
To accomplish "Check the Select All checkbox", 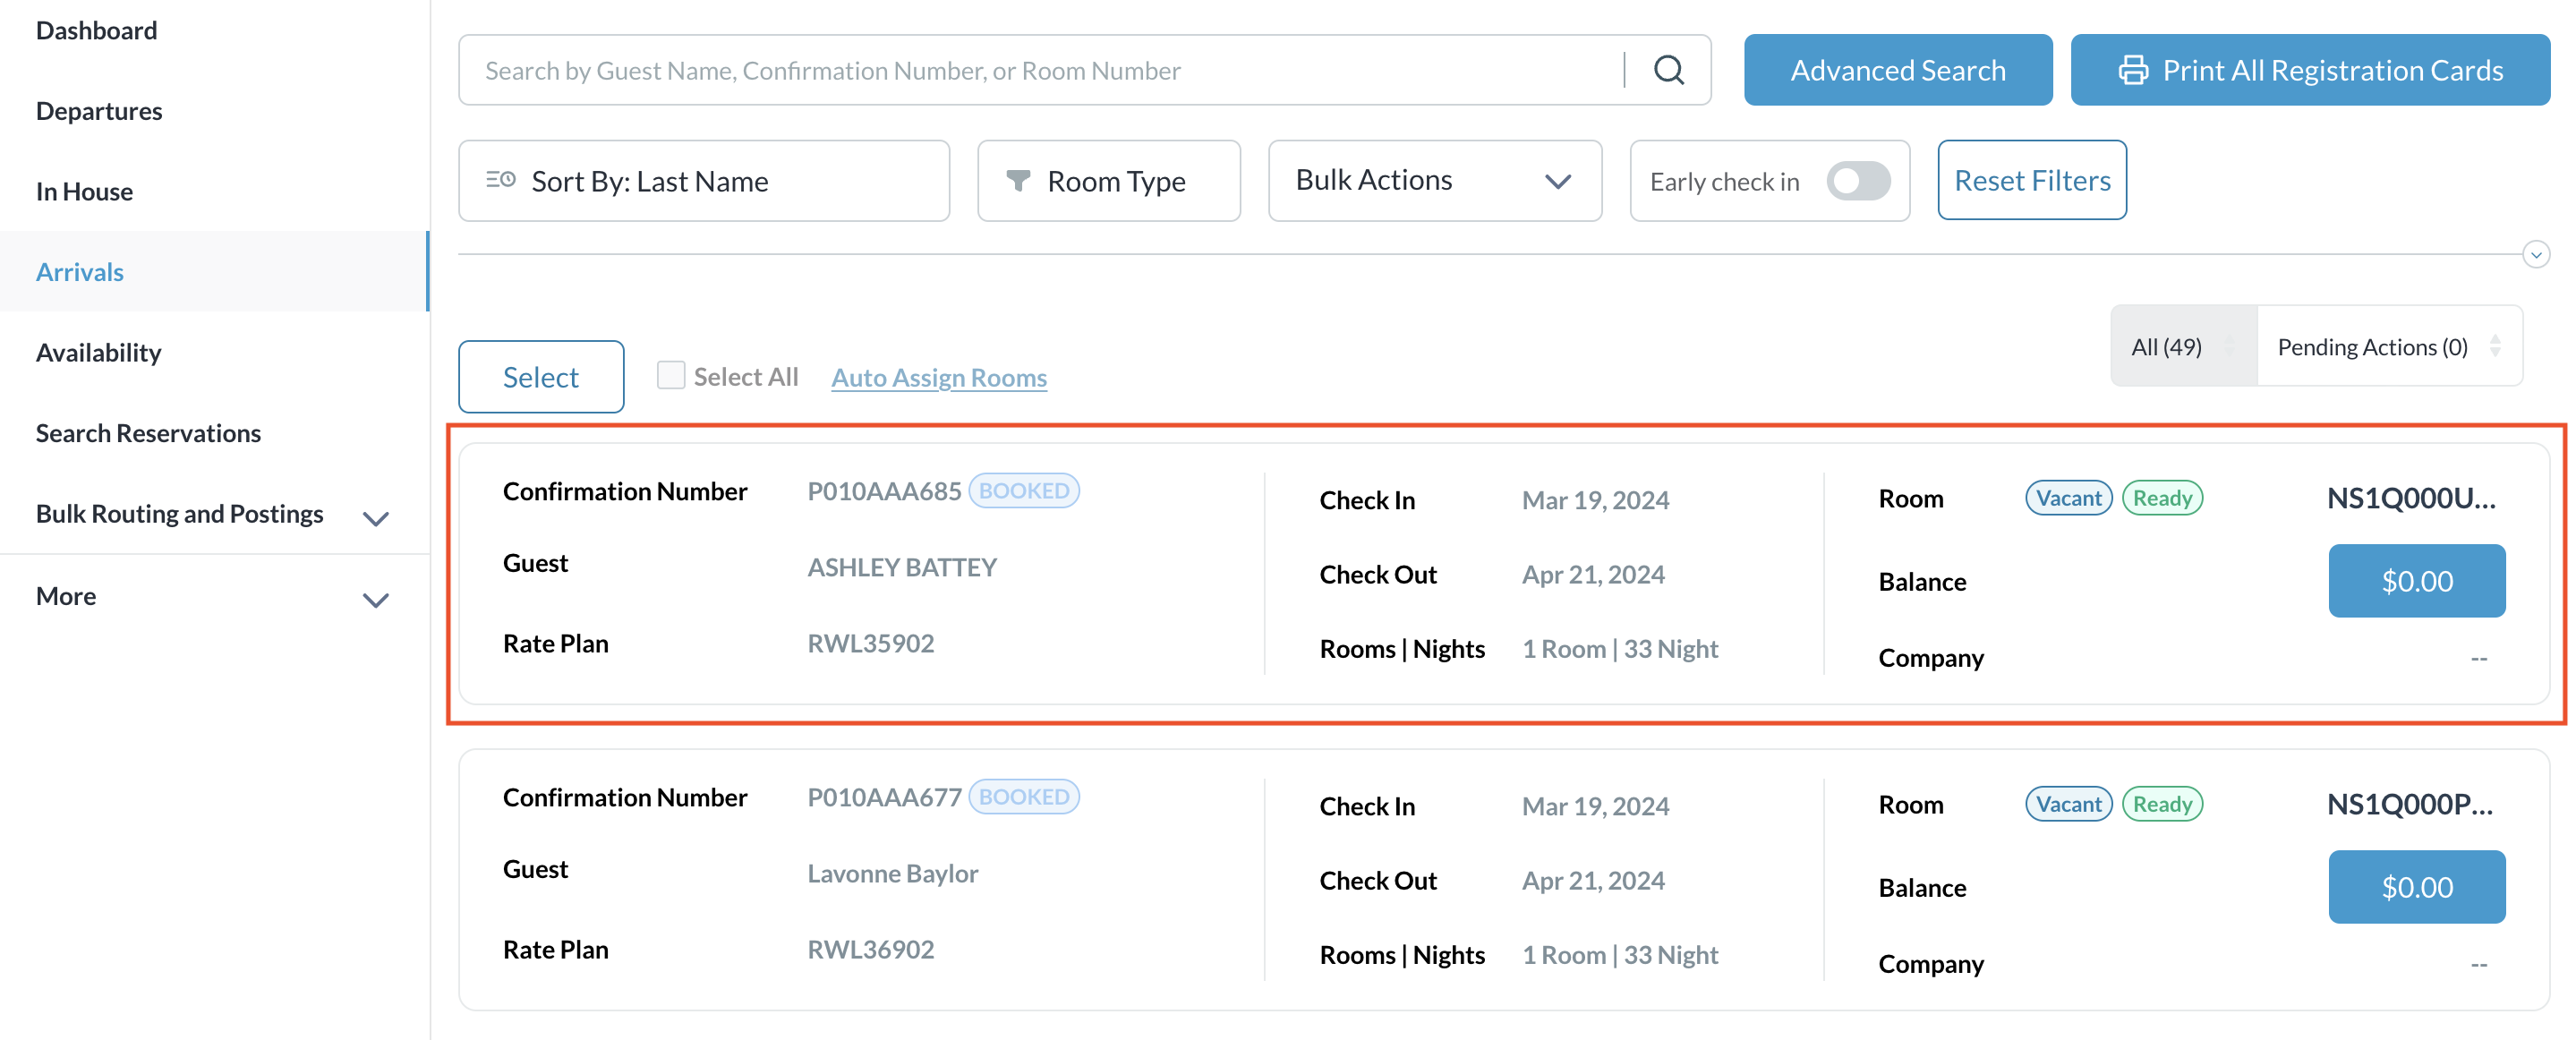I will pyautogui.click(x=670, y=376).
